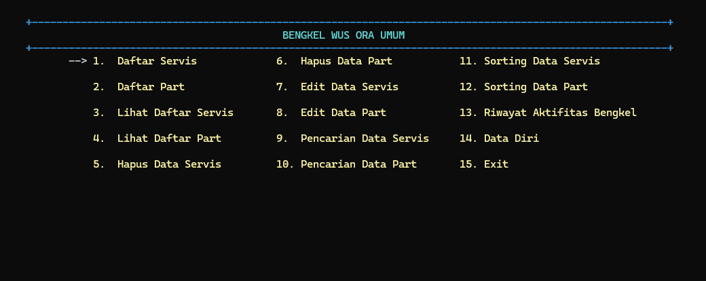The width and height of the screenshot is (706, 281).
Task: Click the number 15 beside Exit
Action: point(468,164)
